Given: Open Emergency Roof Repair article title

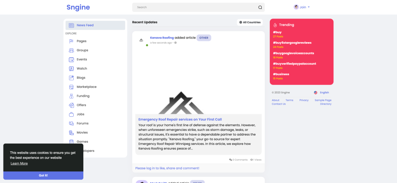Looking at the screenshot, I should 180,119.
